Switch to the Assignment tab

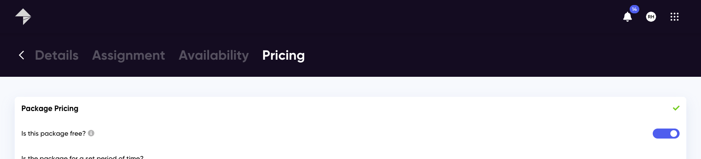click(x=128, y=55)
